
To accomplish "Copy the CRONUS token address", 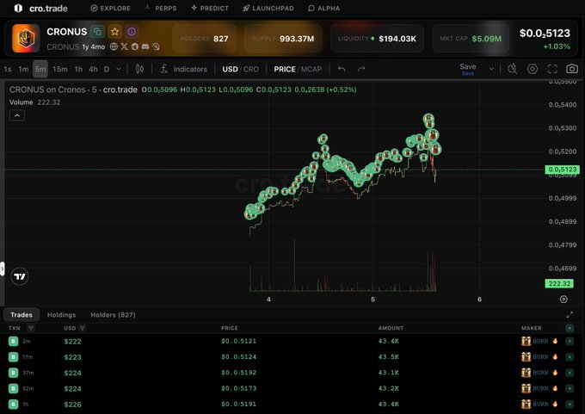I will 97,32.
